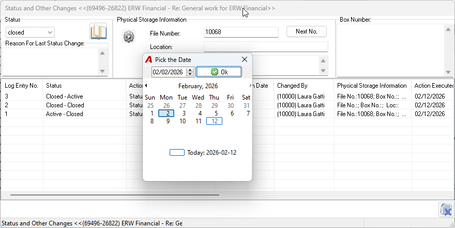This screenshot has height=228, width=455.
Task: Click down arrow of storage notes scrollbar
Action: point(323,71)
